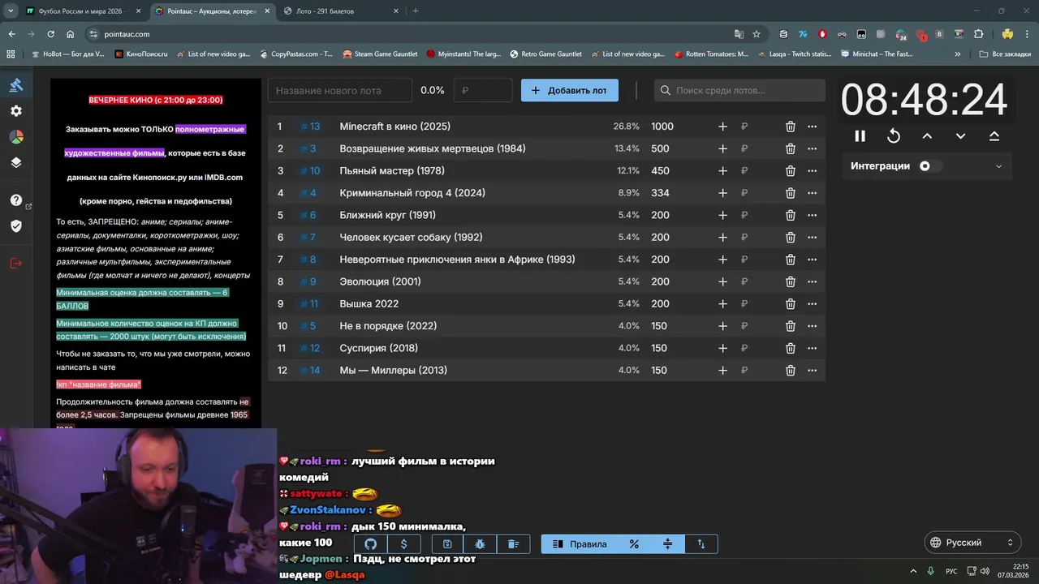Open КиноПоиск.ru bookmark
Viewport: 1039px width, 584px height.
[141, 54]
